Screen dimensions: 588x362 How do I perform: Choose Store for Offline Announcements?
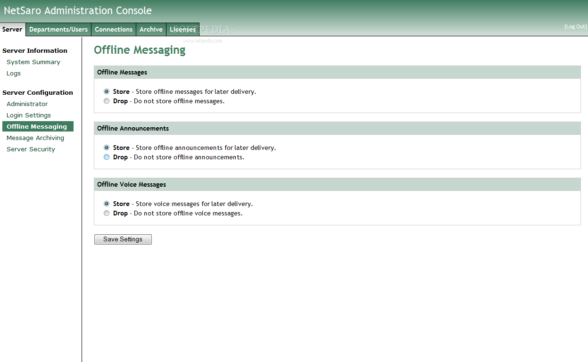click(107, 148)
